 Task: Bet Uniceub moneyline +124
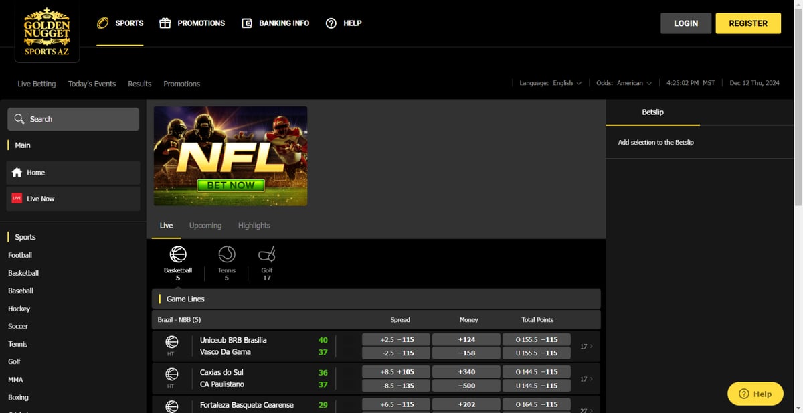466,339
